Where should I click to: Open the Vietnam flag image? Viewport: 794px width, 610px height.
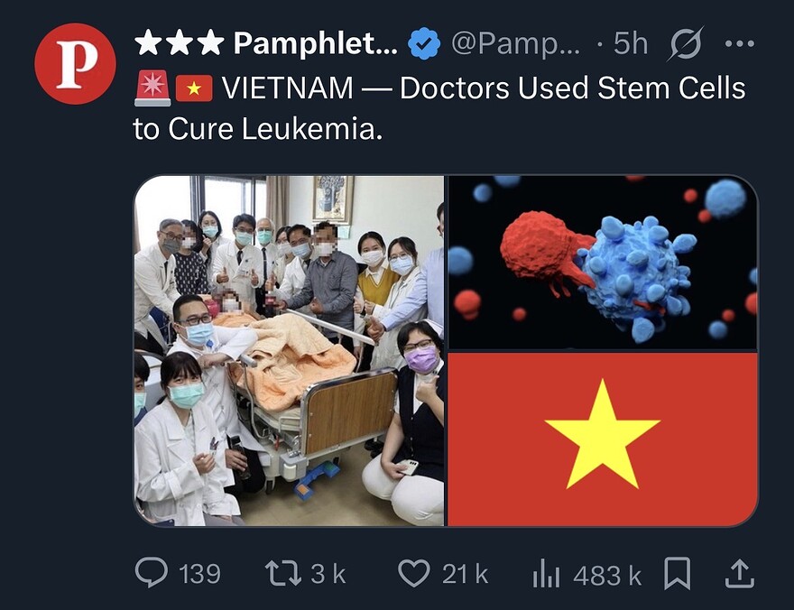(x=603, y=439)
